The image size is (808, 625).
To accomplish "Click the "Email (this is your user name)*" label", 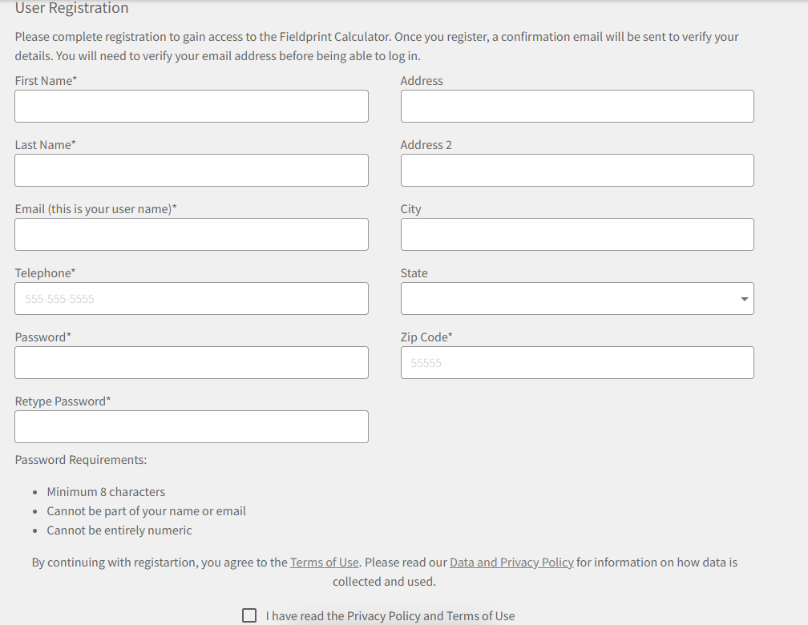I will point(96,209).
